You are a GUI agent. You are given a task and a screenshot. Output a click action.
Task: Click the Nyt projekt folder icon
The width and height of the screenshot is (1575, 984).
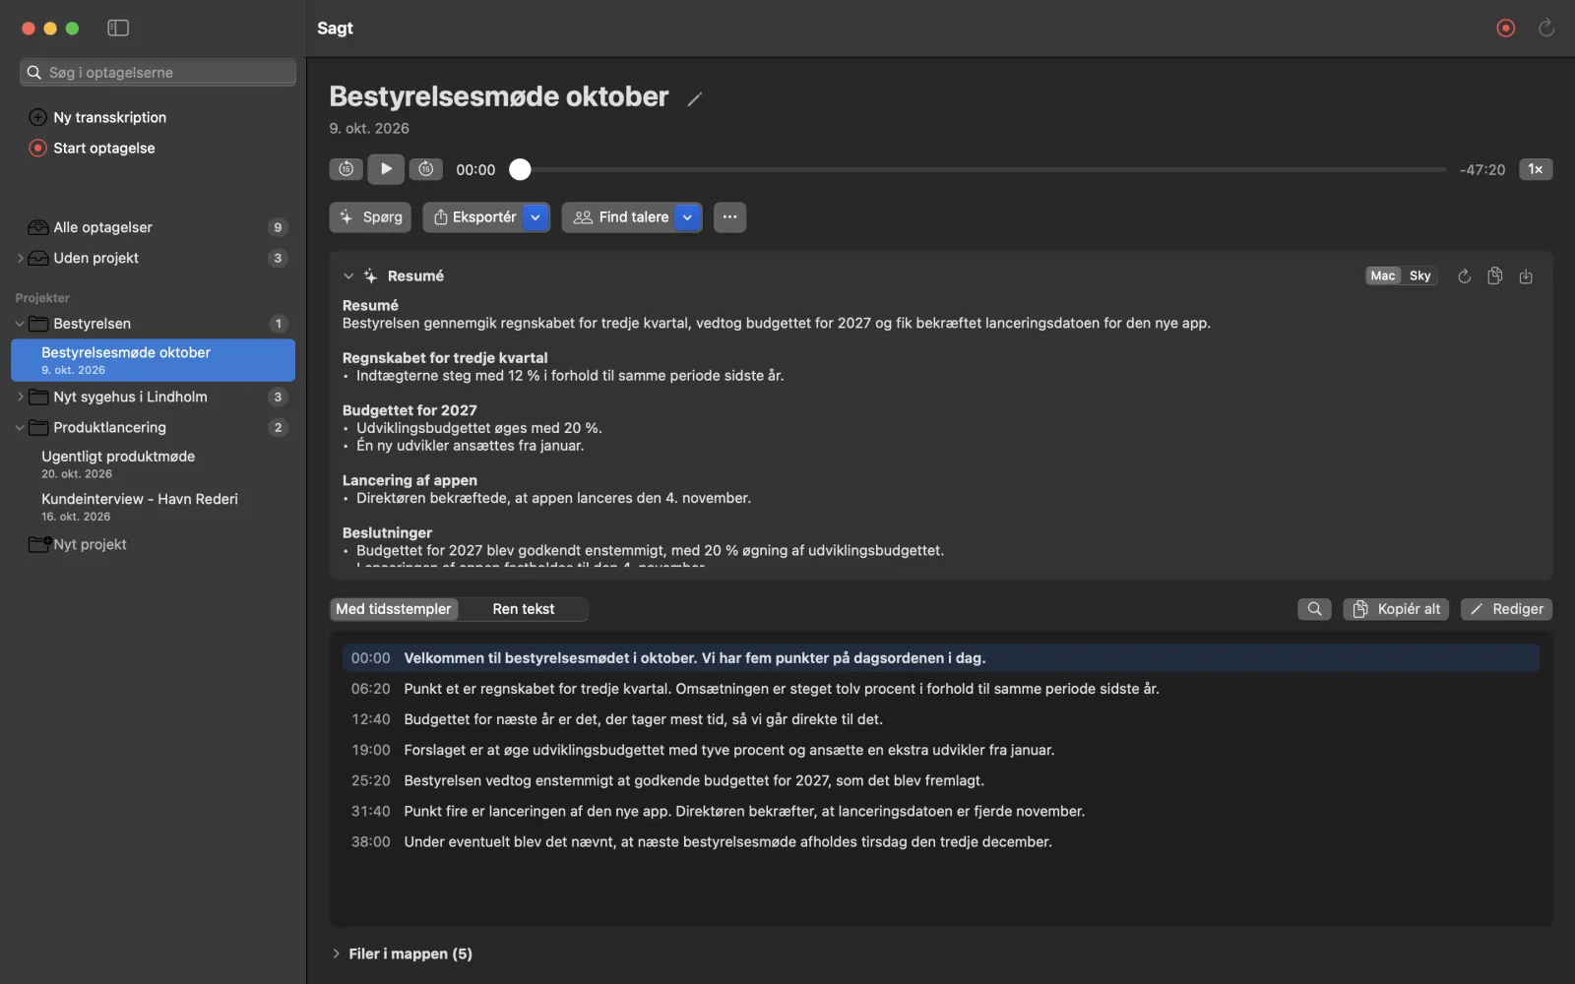coord(39,544)
